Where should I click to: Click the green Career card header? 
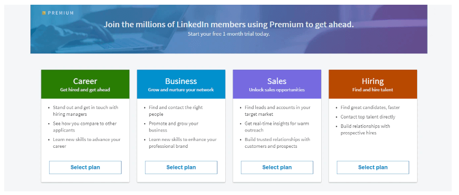[85, 84]
